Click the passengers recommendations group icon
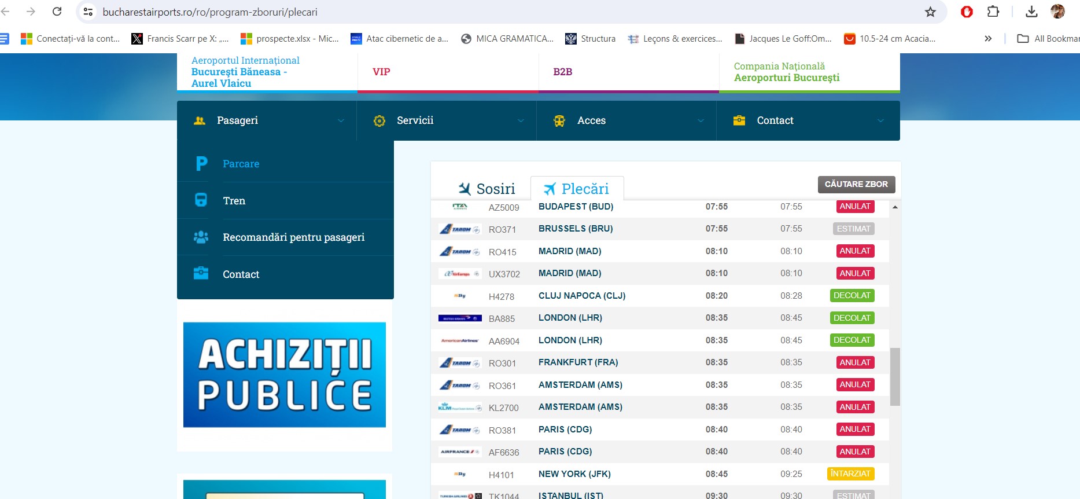Screen dimensions: 1080x499 [201, 237]
